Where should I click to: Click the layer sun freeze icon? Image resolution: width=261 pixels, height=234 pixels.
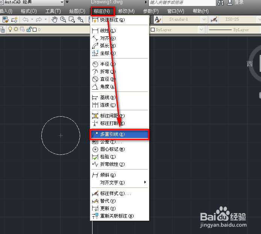coord(16,29)
